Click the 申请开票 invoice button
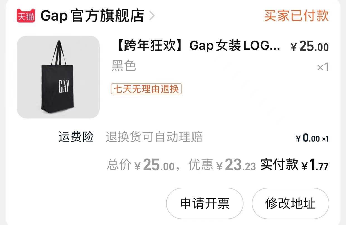Image resolution: width=346 pixels, height=225 pixels. pyautogui.click(x=205, y=203)
